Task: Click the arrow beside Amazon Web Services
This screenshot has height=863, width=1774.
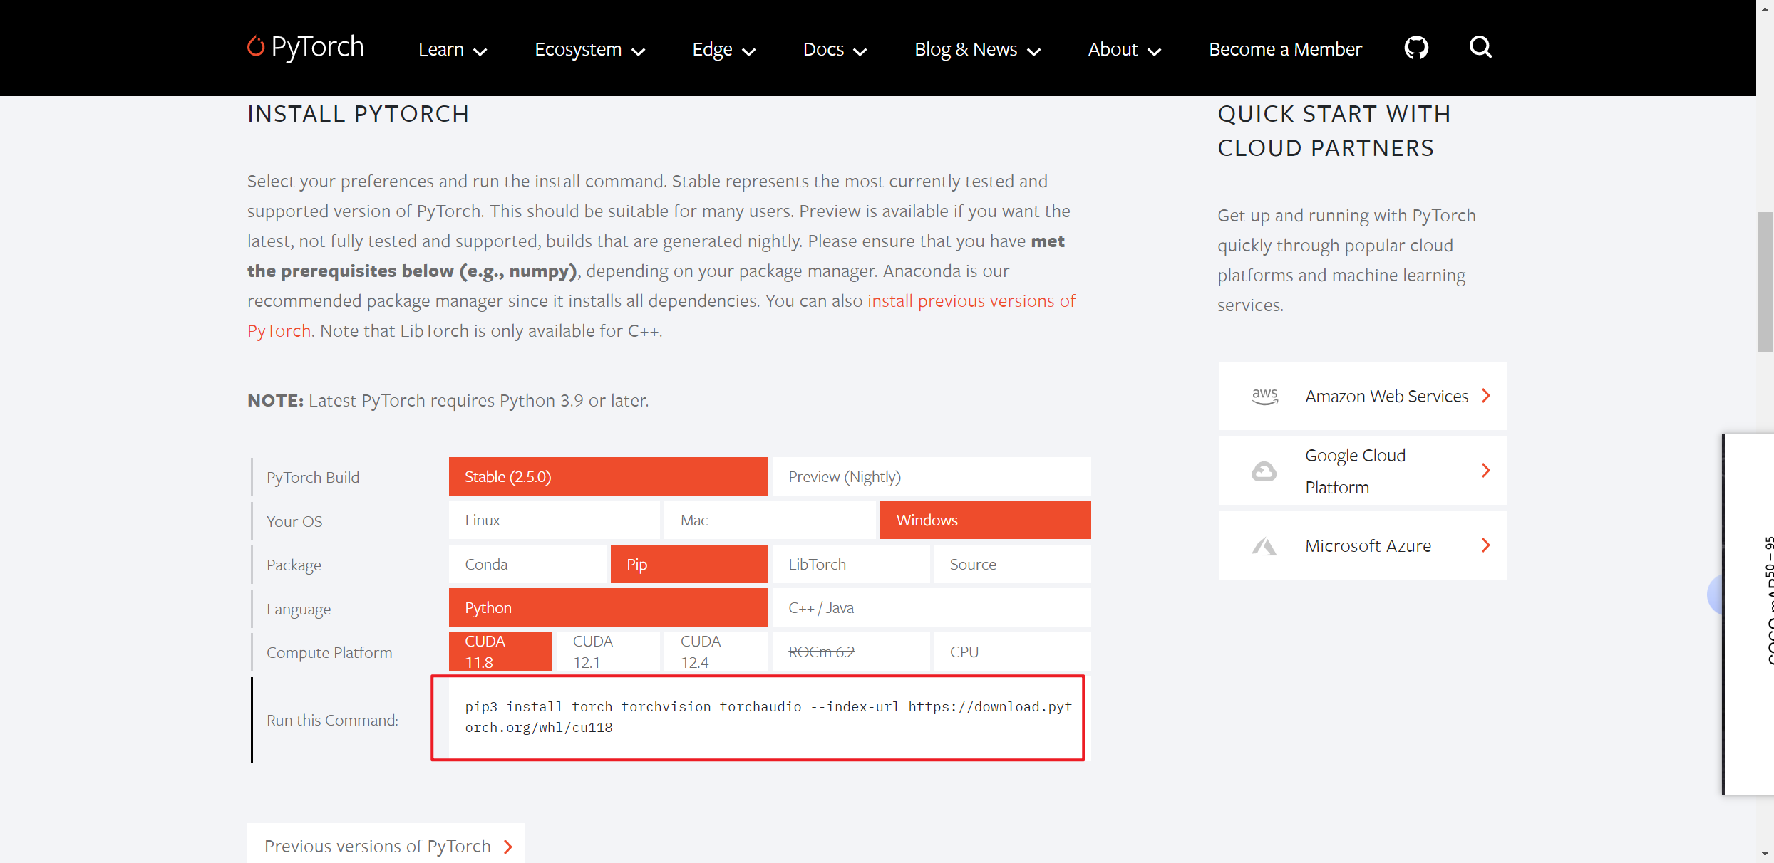Action: click(1485, 396)
